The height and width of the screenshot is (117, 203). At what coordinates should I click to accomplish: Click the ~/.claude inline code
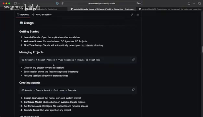click(x=87, y=45)
